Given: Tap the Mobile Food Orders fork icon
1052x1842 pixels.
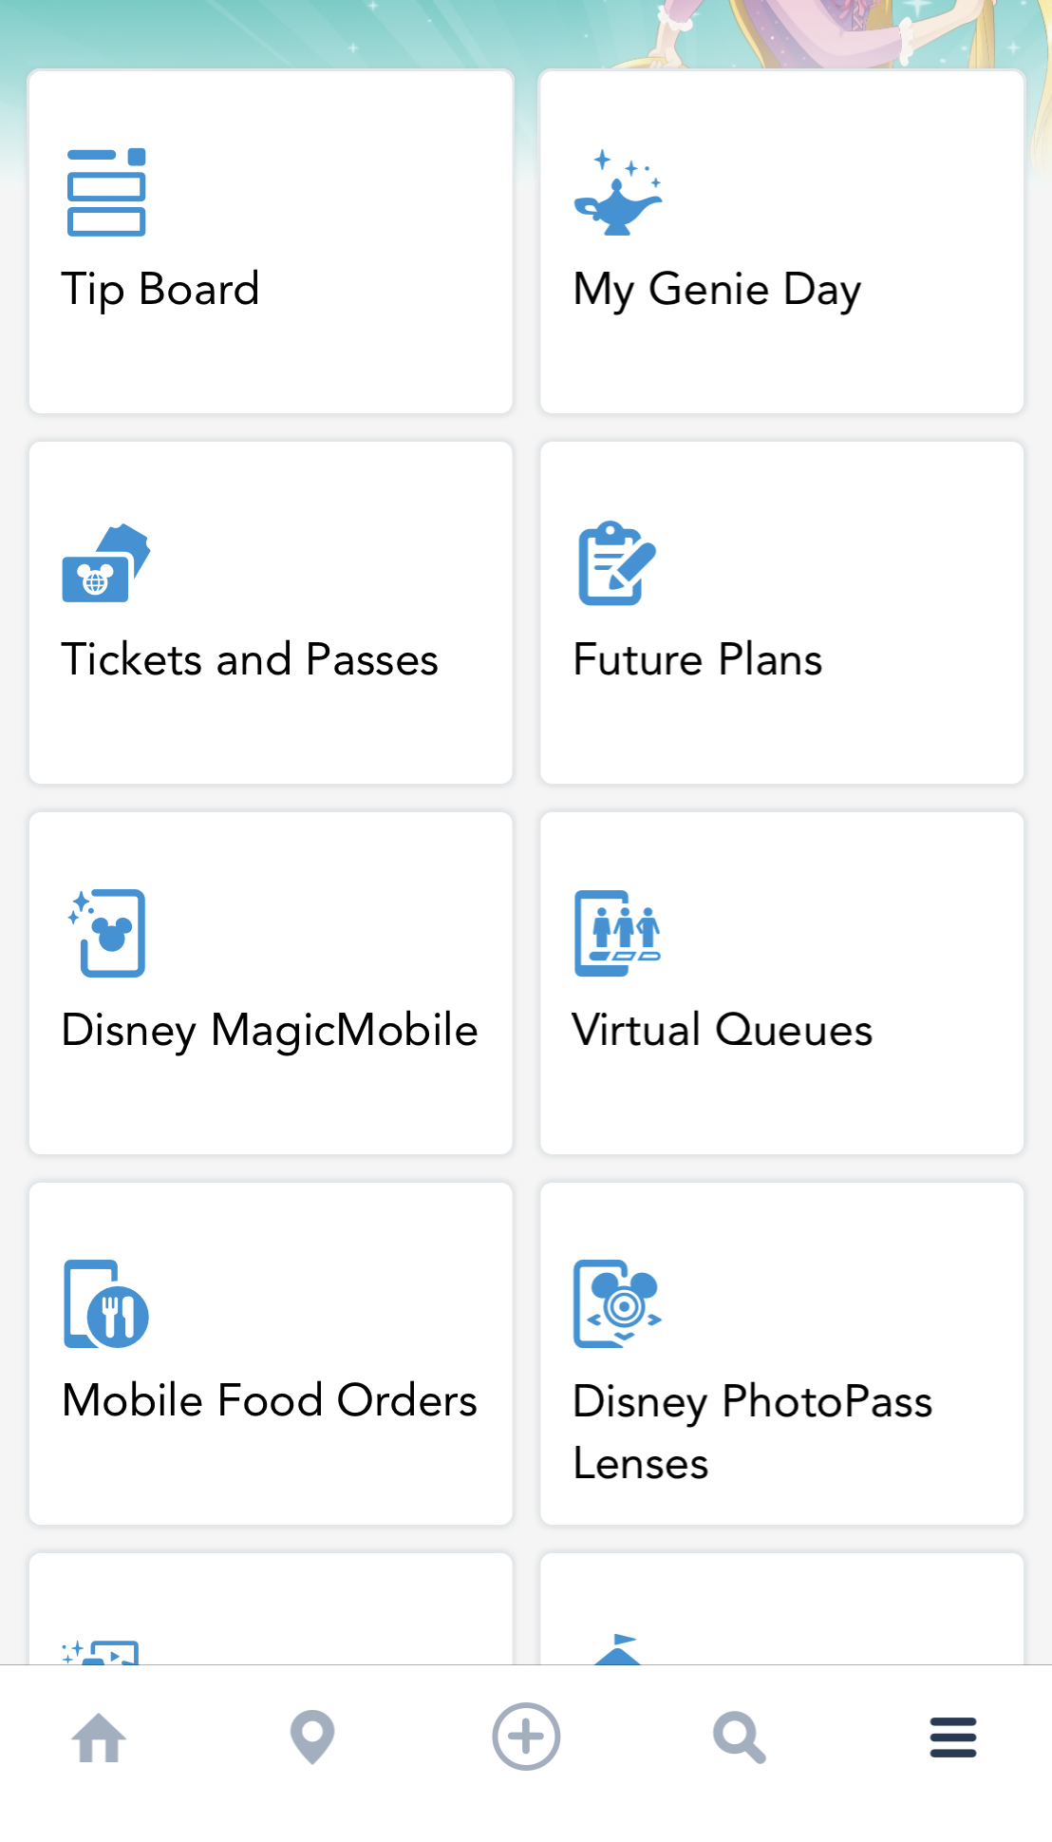Looking at the screenshot, I should tap(106, 1304).
